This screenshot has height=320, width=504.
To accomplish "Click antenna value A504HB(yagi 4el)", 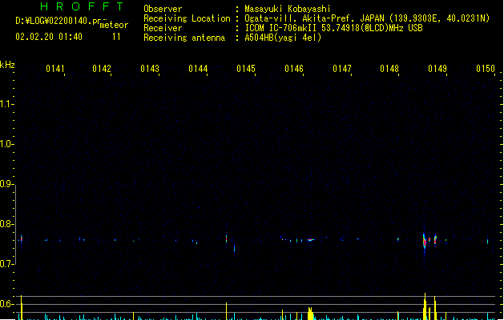I will point(283,38).
